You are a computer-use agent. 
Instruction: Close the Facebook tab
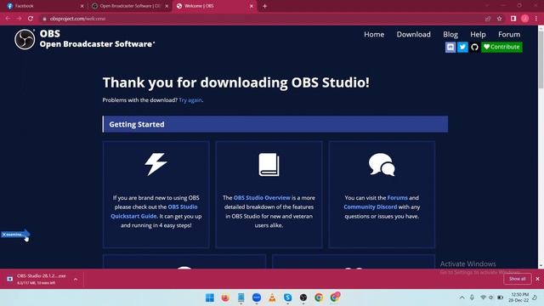(x=82, y=6)
